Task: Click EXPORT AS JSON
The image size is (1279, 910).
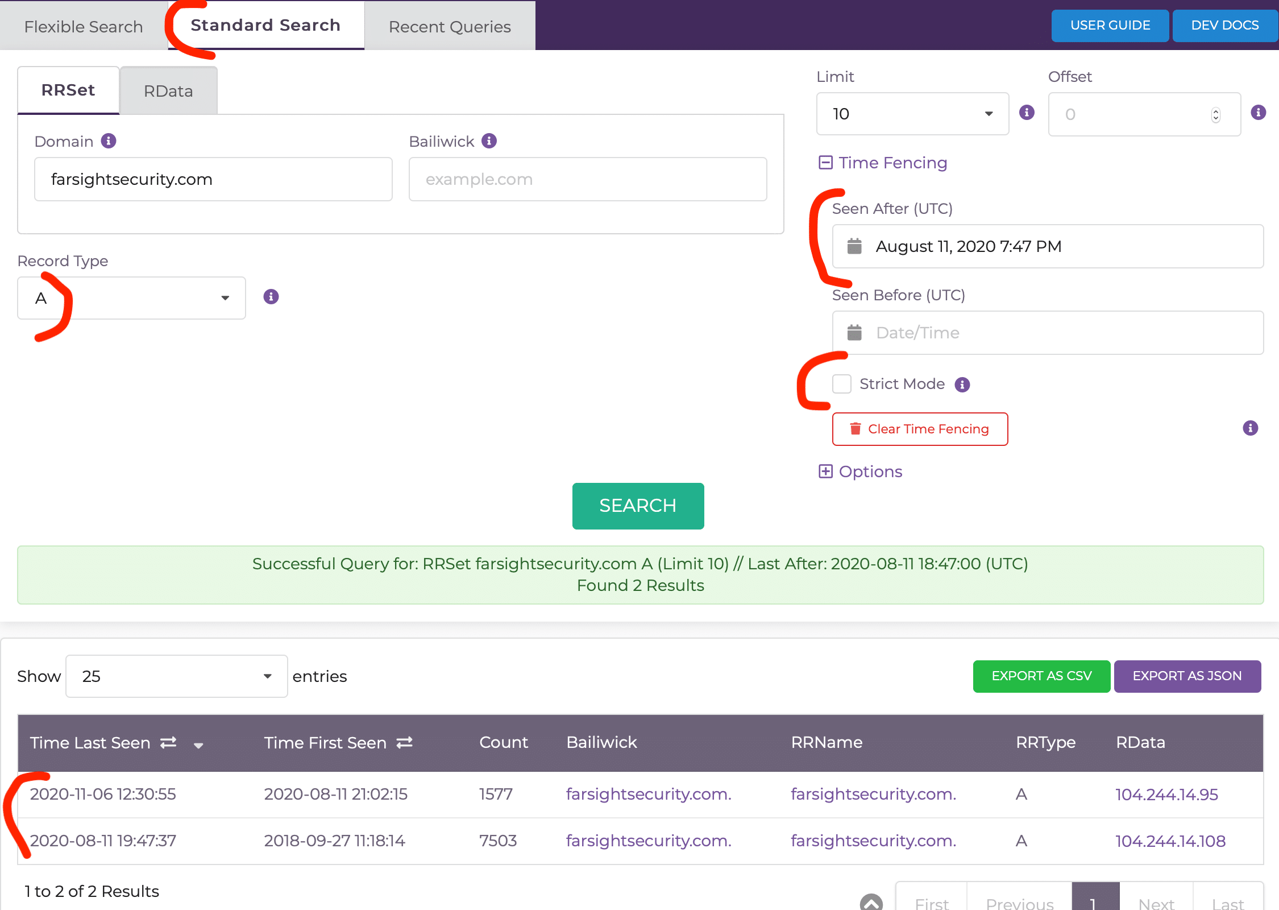Action: 1187,676
